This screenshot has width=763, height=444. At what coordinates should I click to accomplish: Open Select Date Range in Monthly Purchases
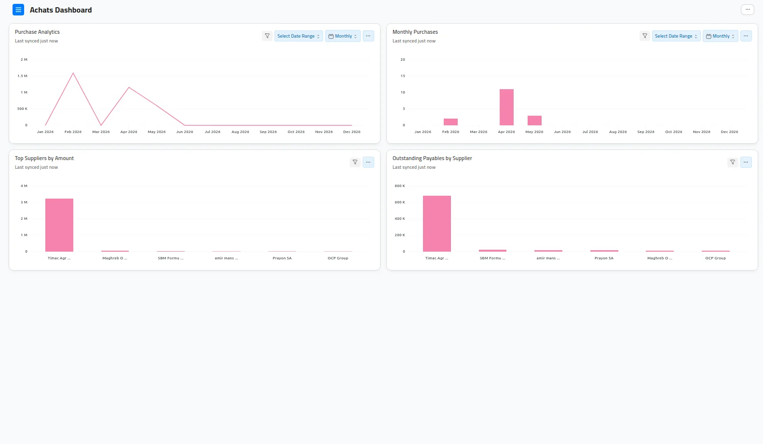coord(676,36)
